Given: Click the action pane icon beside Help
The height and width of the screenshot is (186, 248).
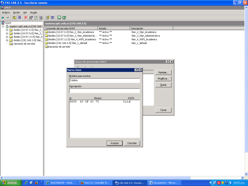Looking at the screenshot, I should (52, 17).
